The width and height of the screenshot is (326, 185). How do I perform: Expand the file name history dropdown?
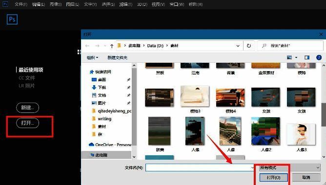pyautogui.click(x=252, y=167)
